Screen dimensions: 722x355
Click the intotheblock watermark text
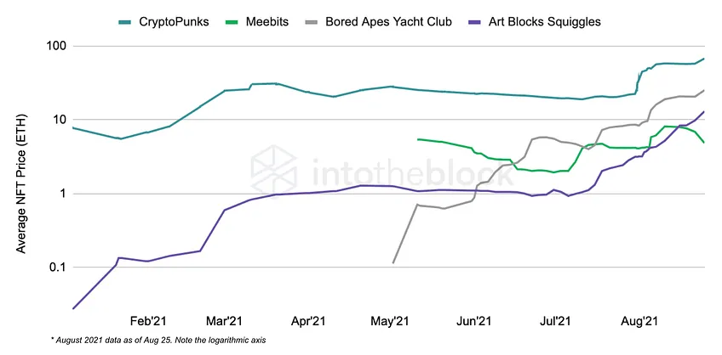click(412, 171)
